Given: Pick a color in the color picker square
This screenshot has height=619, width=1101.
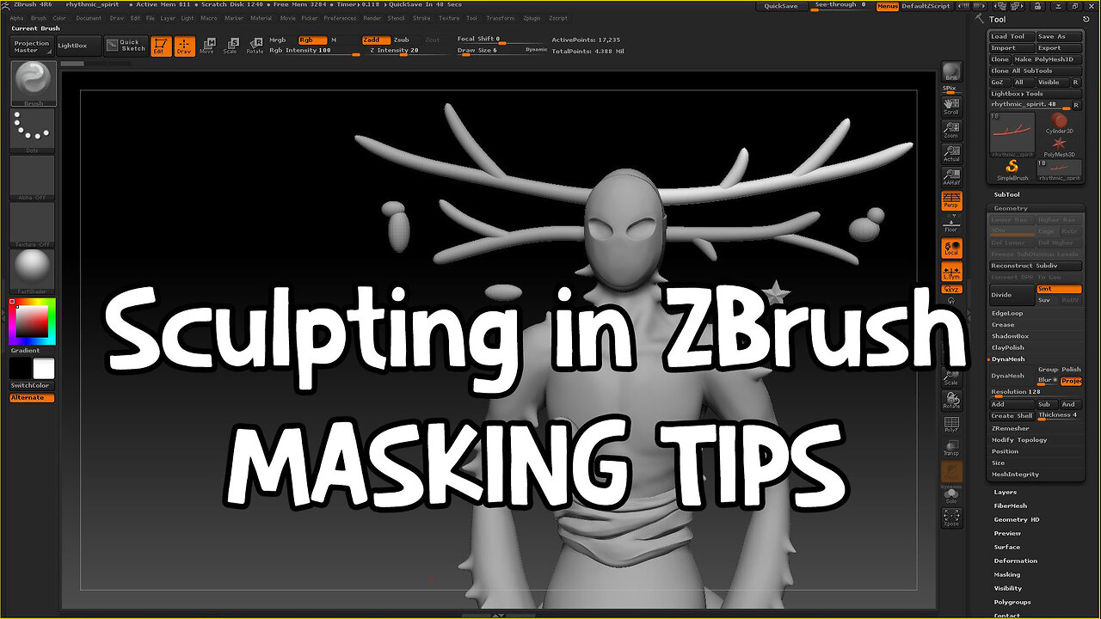Looking at the screenshot, I should pyautogui.click(x=33, y=322).
